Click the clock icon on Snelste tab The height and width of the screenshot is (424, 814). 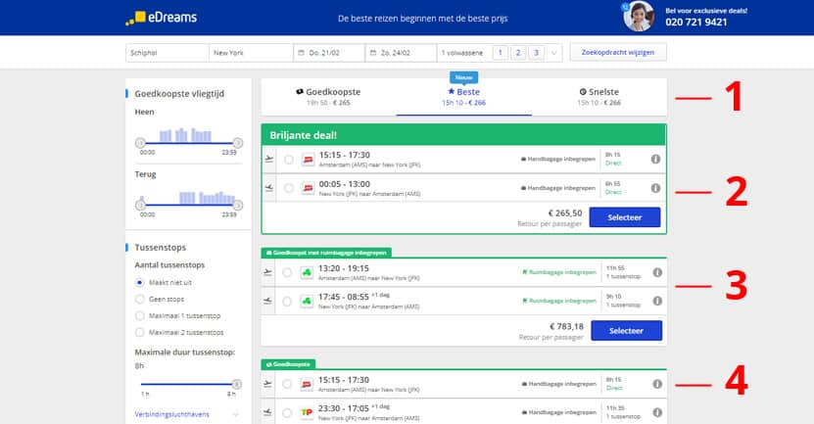click(583, 92)
